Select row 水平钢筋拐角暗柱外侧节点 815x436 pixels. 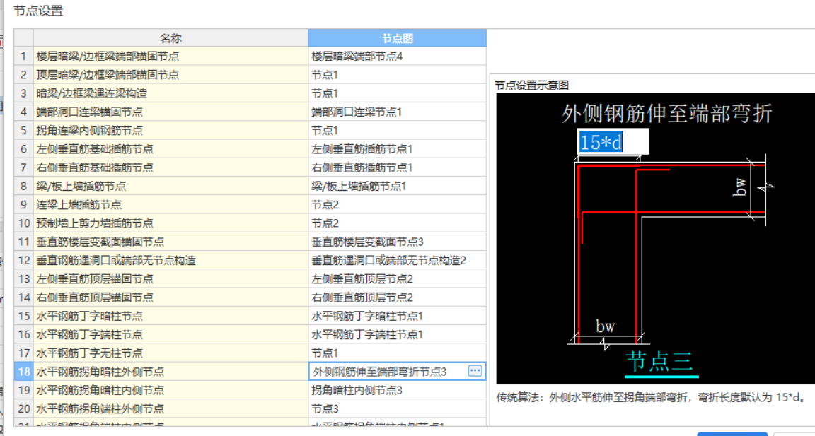click(171, 371)
